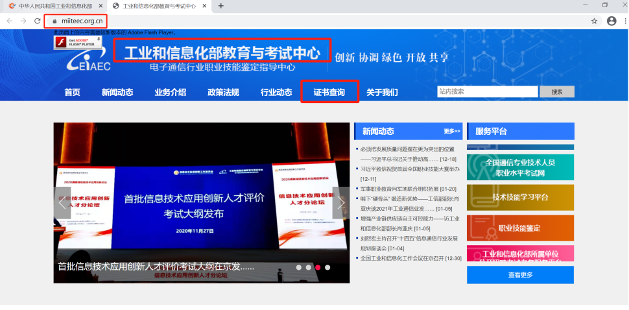Open the 全国通信专业技术人员职业水平考试网 tile

point(520,167)
